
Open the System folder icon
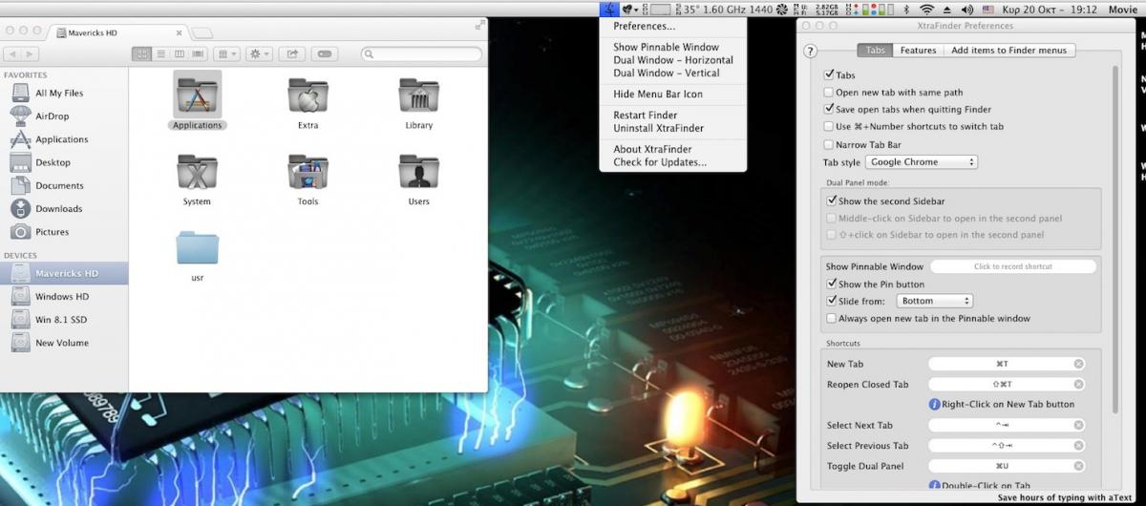[197, 172]
